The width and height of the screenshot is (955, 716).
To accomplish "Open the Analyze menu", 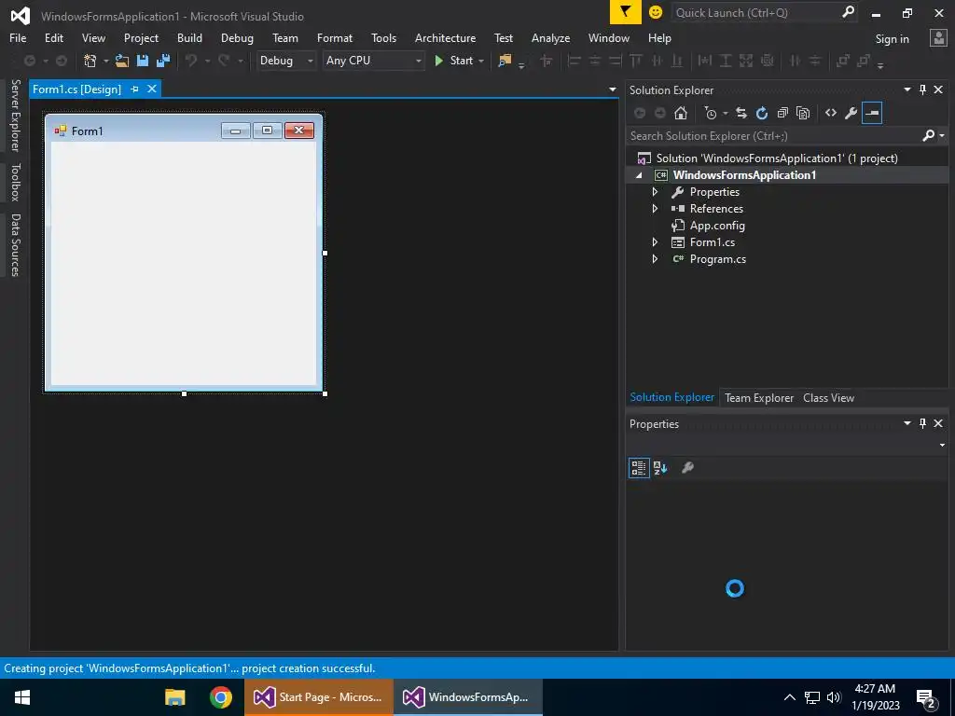I will pyautogui.click(x=550, y=37).
